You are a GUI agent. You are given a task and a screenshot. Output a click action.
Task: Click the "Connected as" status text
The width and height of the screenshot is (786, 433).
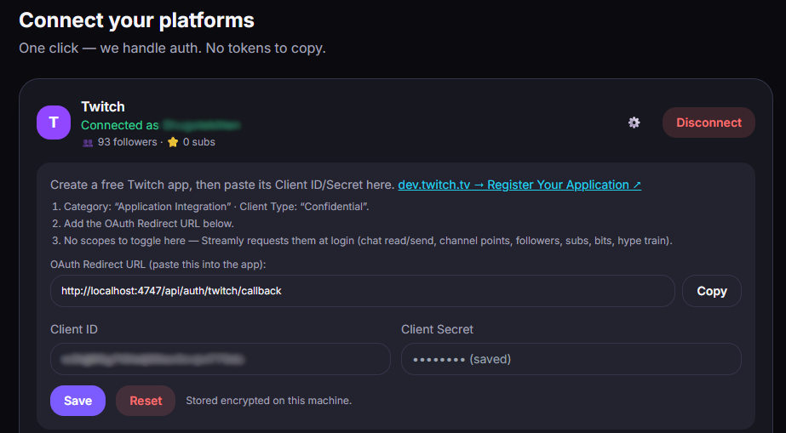(120, 125)
